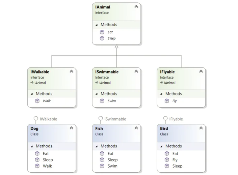Click the Walk method icon in Dog class
238x175 pixels.
tap(37, 166)
